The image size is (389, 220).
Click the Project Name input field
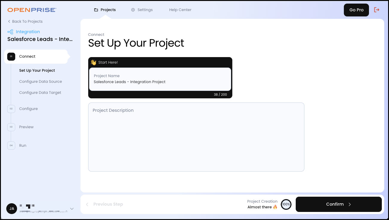[160, 79]
